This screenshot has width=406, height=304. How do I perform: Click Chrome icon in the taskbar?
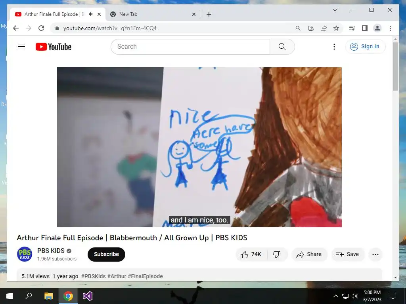coord(68,296)
